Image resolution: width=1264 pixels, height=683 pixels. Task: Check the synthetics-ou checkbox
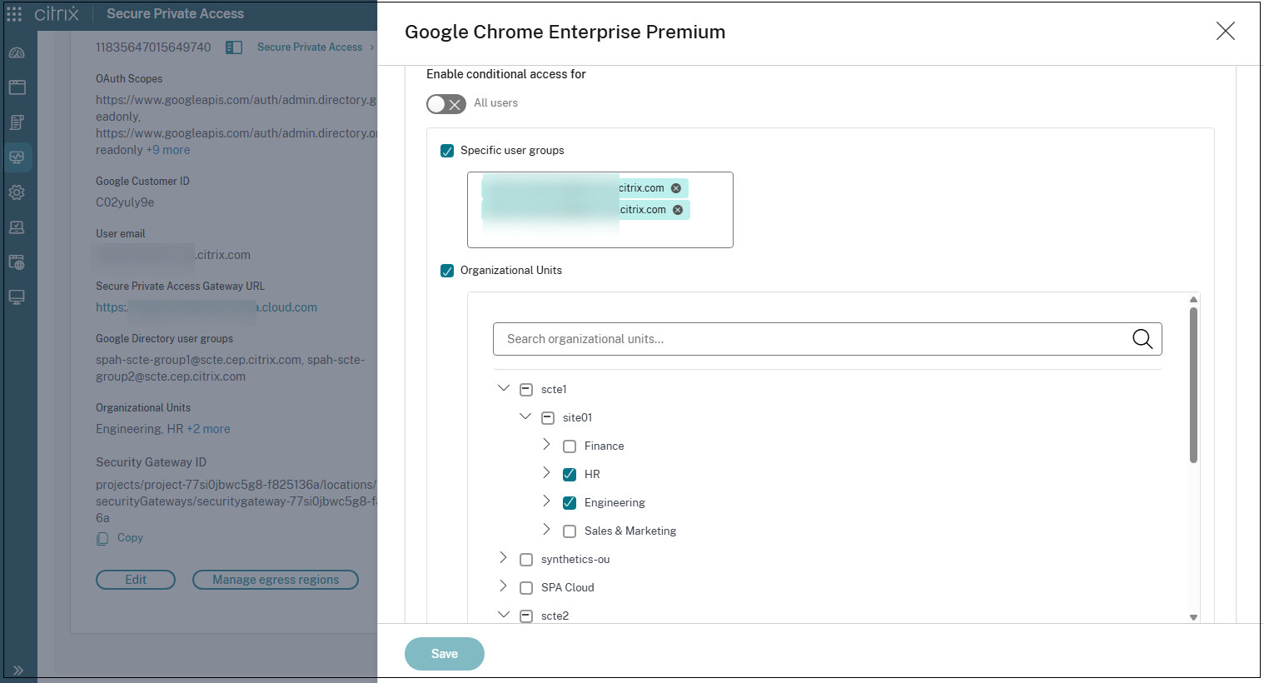[x=526, y=560]
